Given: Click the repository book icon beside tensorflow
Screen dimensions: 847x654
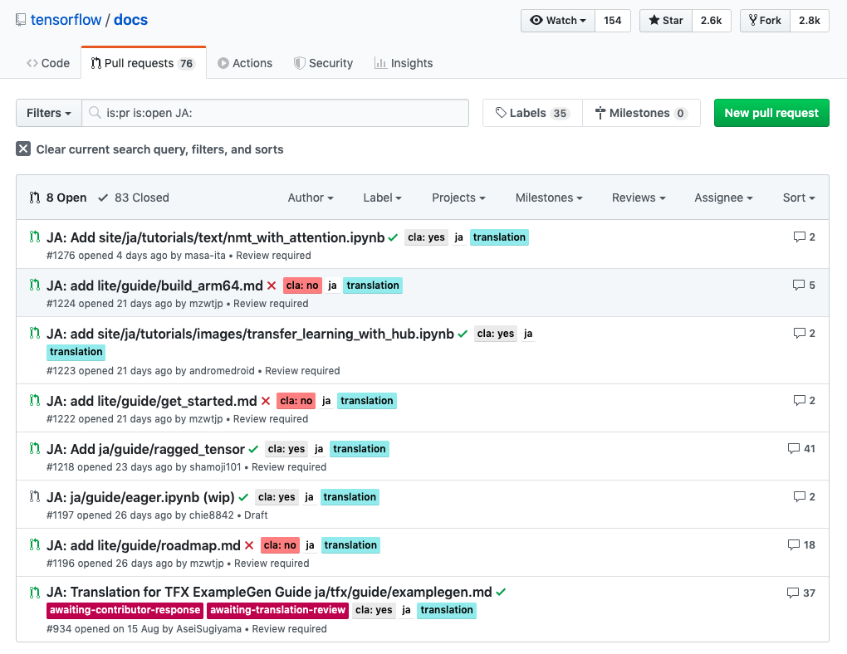Looking at the screenshot, I should coord(21,20).
